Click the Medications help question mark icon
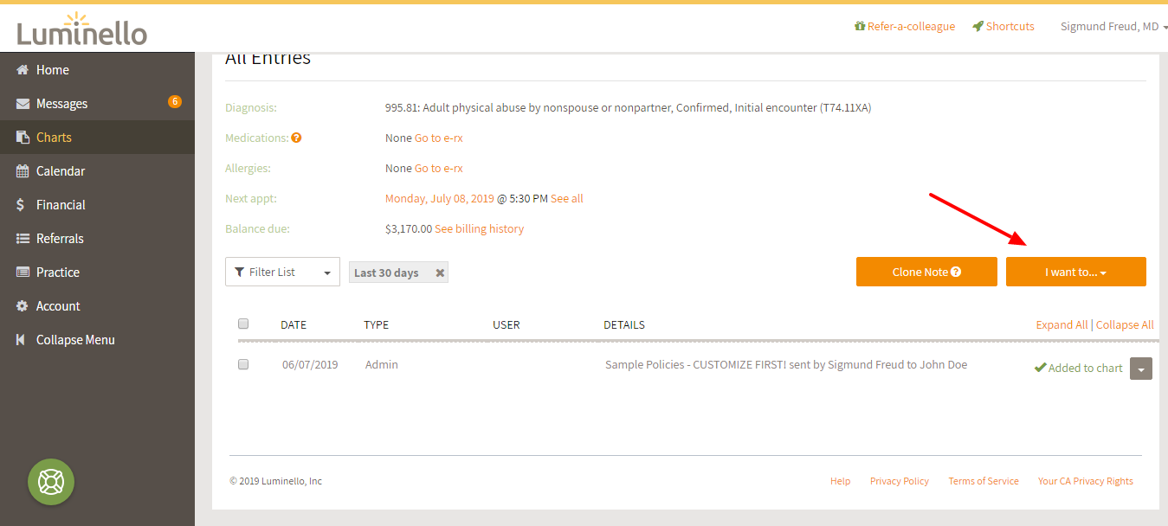 click(x=296, y=138)
